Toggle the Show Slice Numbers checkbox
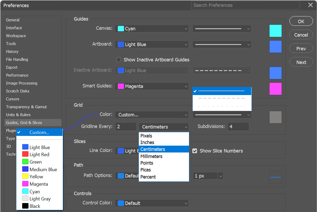The width and height of the screenshot is (317, 212). click(x=195, y=151)
